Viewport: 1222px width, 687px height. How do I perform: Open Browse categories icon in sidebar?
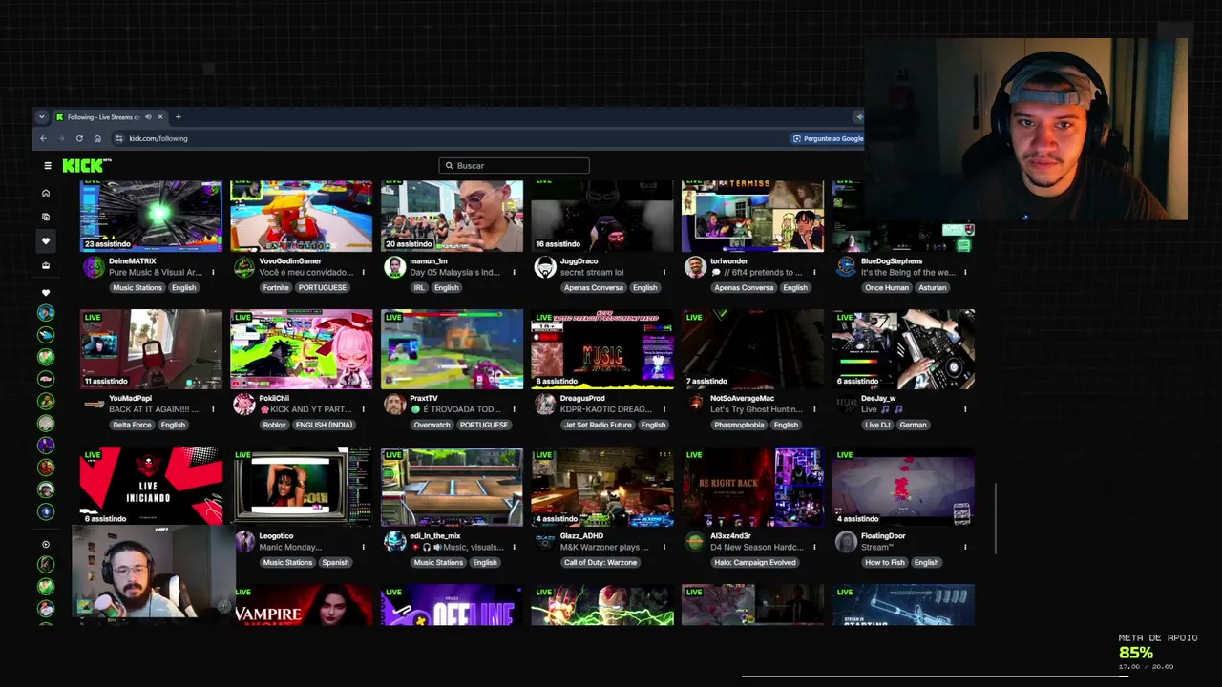[x=45, y=217]
